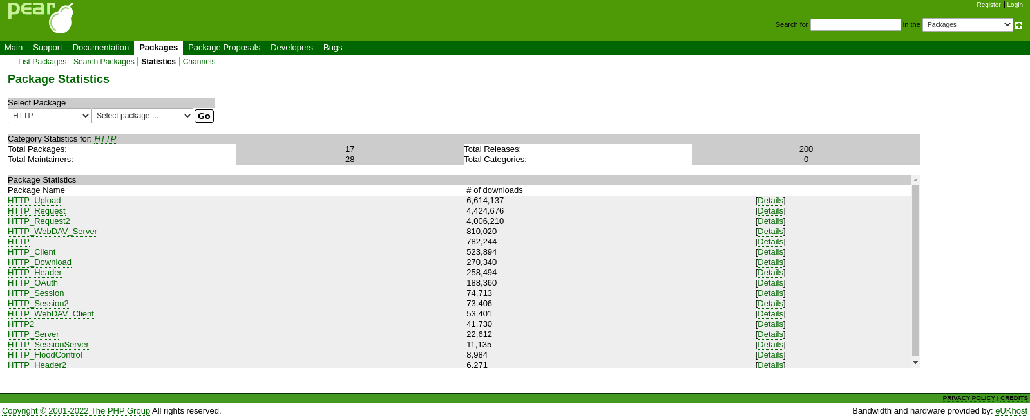Open the Packages search scope dropdown
Viewport: 1030px width, 420px height.
(967, 24)
